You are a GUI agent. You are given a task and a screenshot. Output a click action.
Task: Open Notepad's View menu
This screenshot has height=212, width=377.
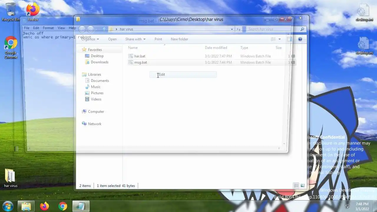61,28
